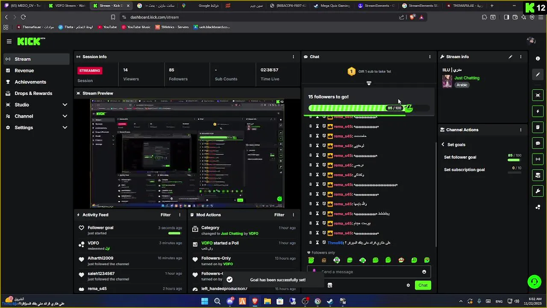Open the hamburger menu beside Kick logo
547x308 pixels.
9,41
